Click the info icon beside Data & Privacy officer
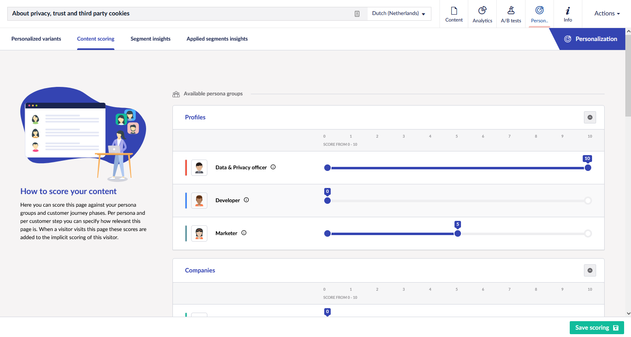The width and height of the screenshot is (631, 337). tap(273, 167)
